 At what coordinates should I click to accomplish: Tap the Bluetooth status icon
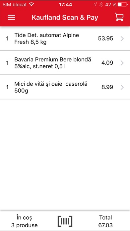[101, 5]
